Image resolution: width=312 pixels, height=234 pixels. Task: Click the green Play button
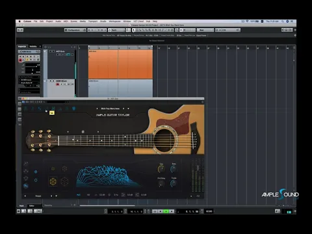tap(166, 211)
